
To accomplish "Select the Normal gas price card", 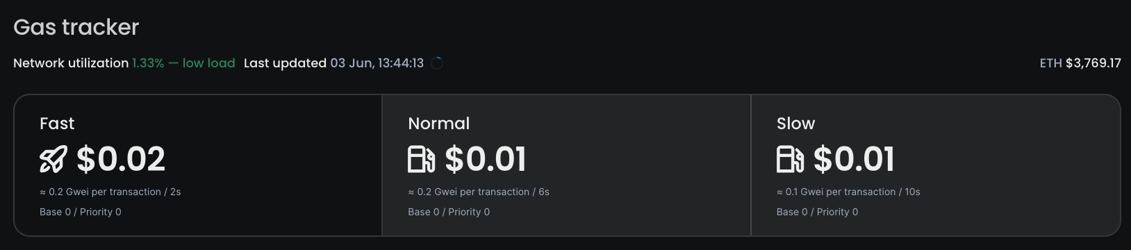I will tap(566, 165).
